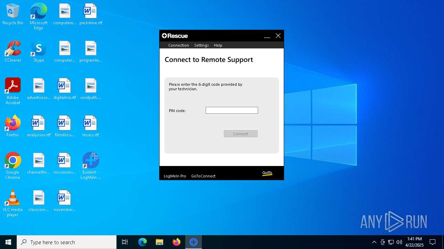444x249 pixels.
Task: Open the clock and date flyout
Action: 415,242
